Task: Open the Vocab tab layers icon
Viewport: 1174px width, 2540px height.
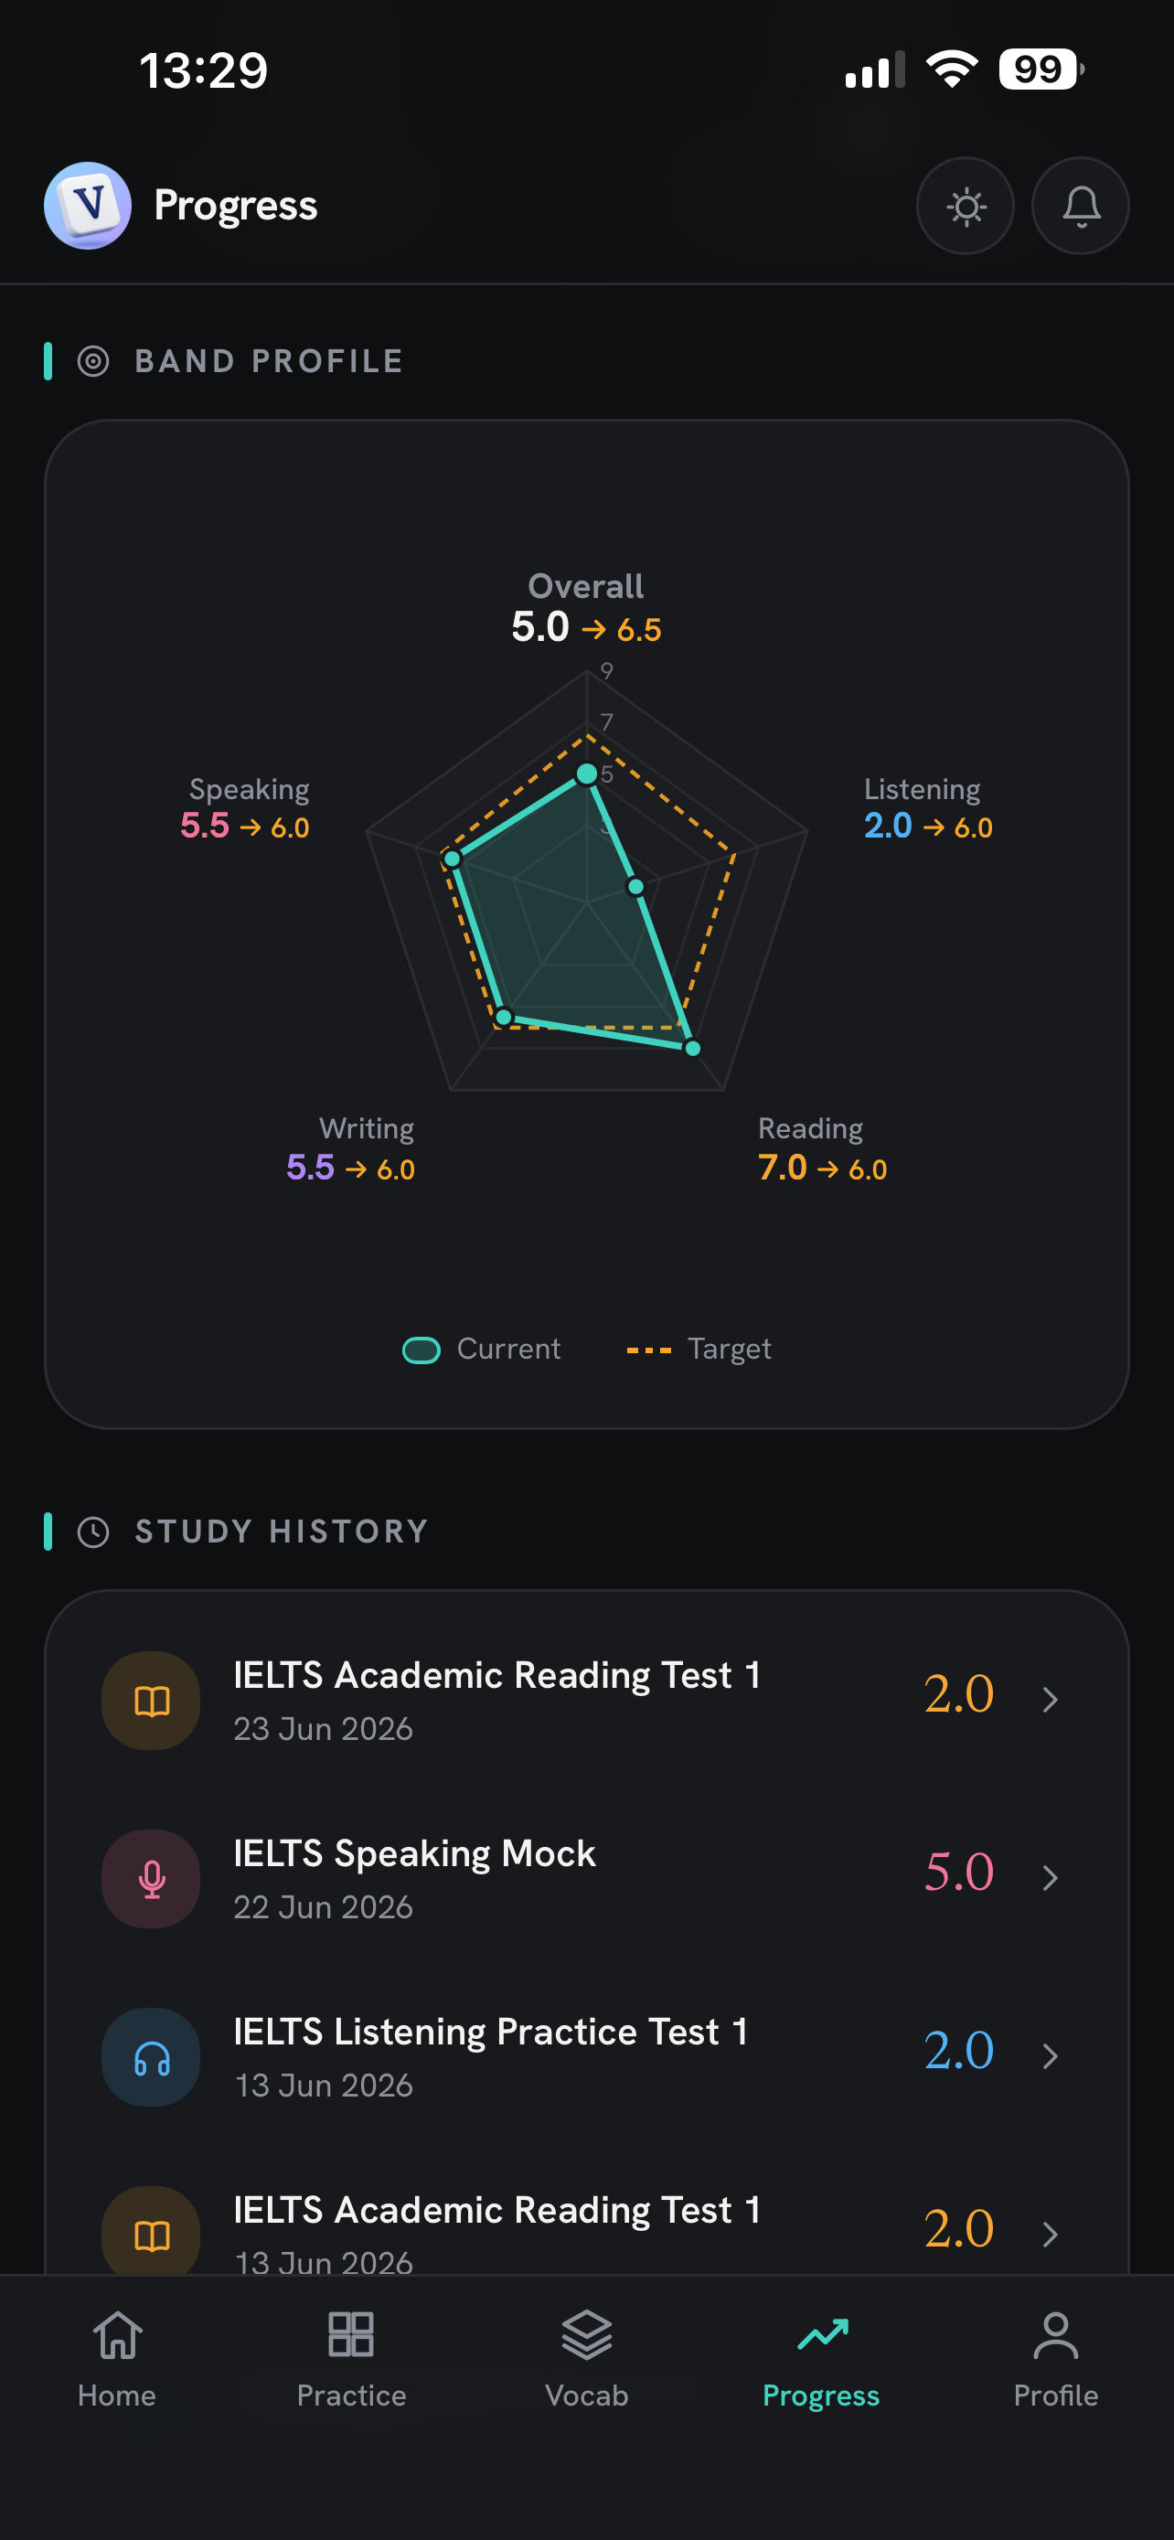Action: [586, 2336]
